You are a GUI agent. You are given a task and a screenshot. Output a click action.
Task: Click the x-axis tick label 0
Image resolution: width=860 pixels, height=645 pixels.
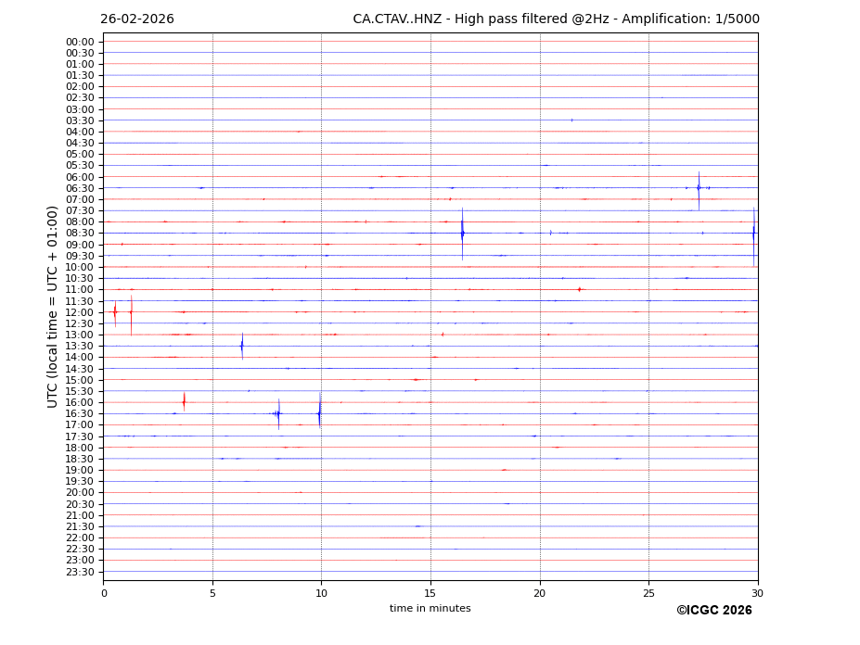coord(104,593)
